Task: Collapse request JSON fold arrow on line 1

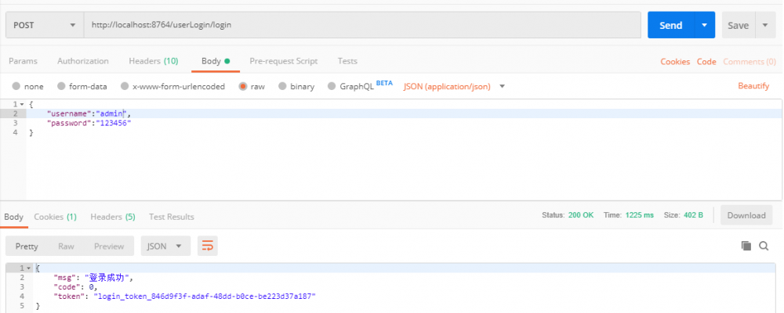Action: tap(21, 104)
